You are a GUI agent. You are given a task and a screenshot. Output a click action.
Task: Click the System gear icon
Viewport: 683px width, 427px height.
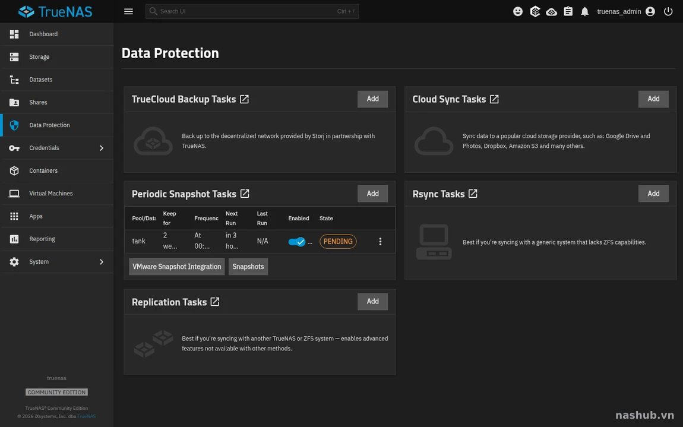(x=14, y=262)
